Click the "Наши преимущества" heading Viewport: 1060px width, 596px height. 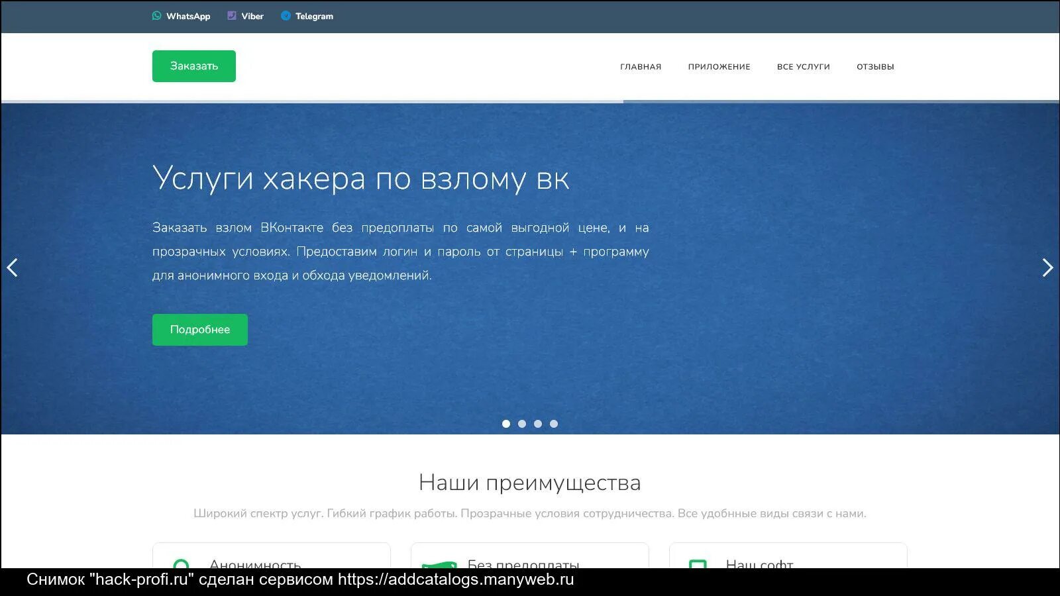click(530, 483)
